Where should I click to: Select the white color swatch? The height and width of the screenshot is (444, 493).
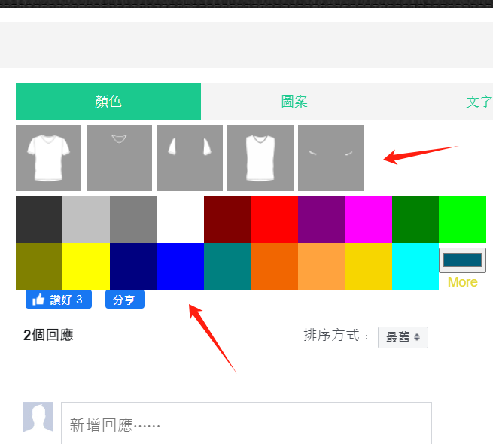(x=180, y=219)
